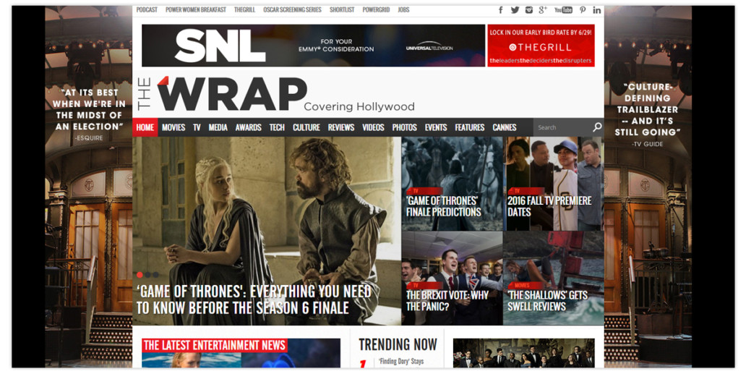Open 'The Shallows' Gets Swell Reviews story
Image resolution: width=746 pixels, height=374 pixels.
(x=547, y=301)
